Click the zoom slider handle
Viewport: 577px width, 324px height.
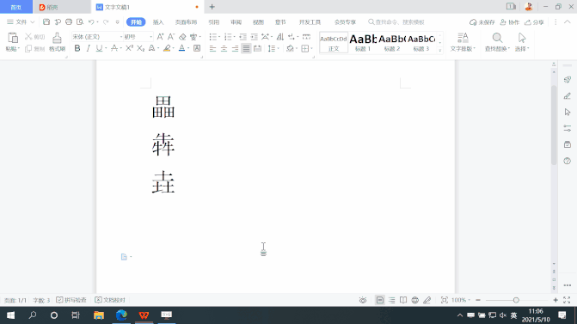point(516,300)
